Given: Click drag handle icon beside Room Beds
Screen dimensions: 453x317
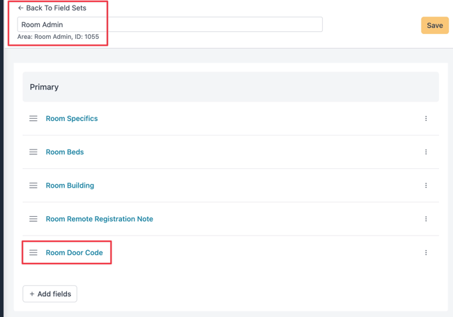Looking at the screenshot, I should click(33, 152).
